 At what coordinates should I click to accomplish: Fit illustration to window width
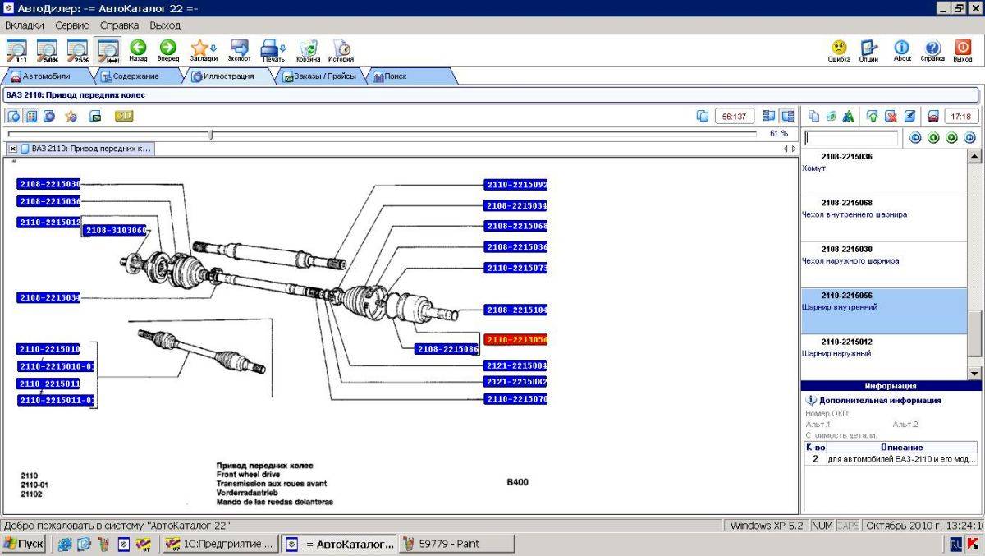[x=108, y=51]
